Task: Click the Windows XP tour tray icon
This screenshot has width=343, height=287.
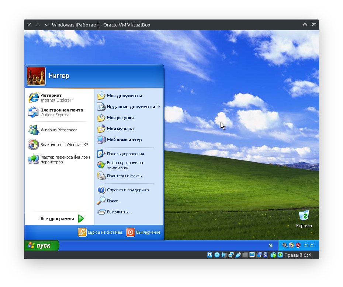Action: coord(291,245)
